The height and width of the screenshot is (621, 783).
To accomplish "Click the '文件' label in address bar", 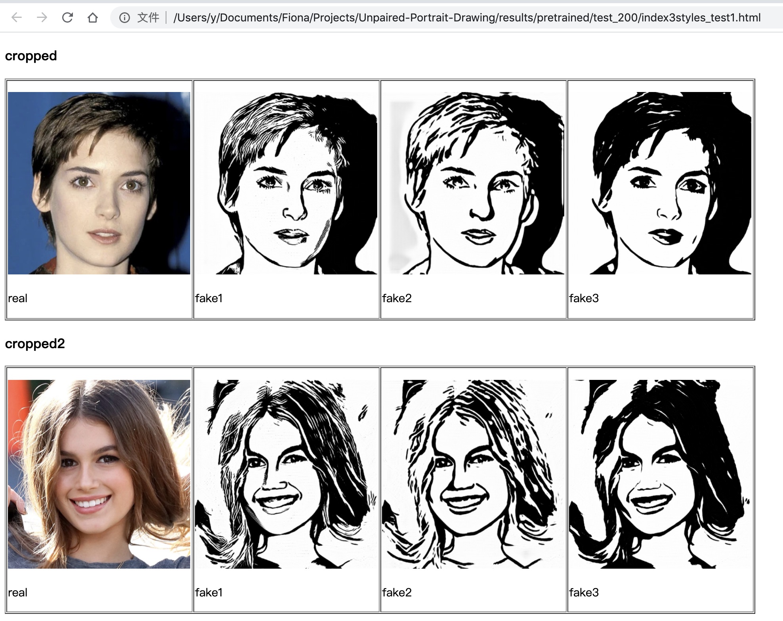I will click(148, 18).
